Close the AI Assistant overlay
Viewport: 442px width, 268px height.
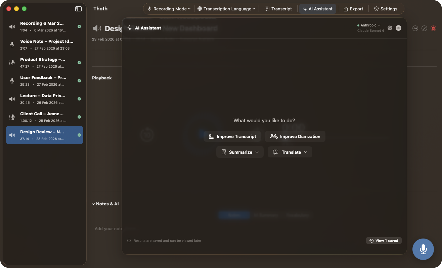coord(398,28)
